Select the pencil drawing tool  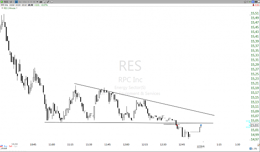click(x=48, y=2)
